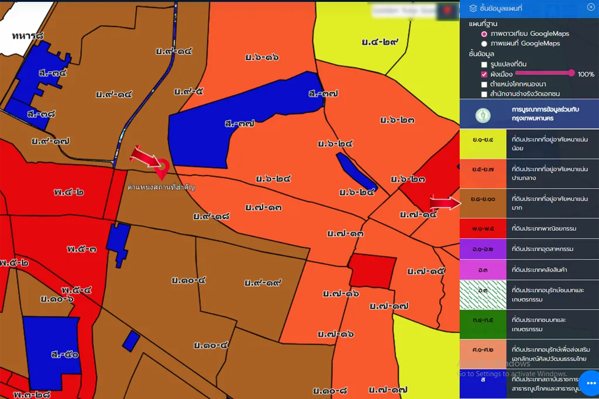Select ภาพแผนที่ GoogleMaps base map
This screenshot has width=599, height=399.
coord(484,43)
